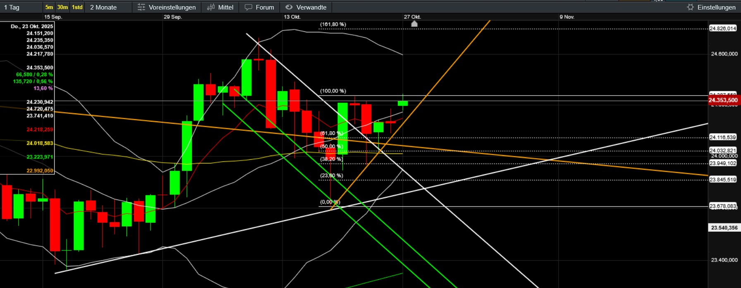741x288 pixels.
Task: Activate the 1std timeframe
Action: click(77, 7)
